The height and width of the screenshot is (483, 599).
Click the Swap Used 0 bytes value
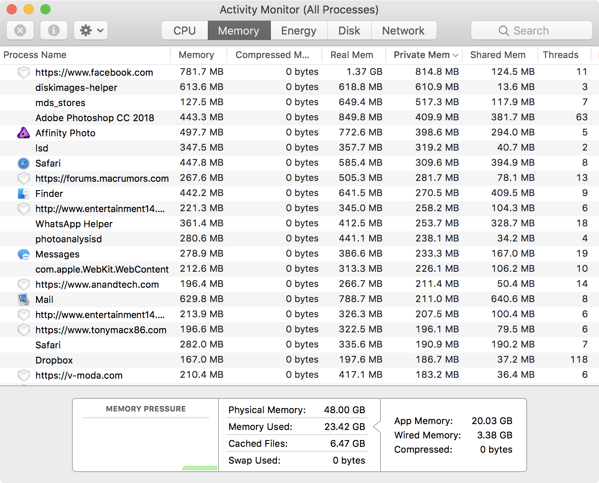click(x=349, y=460)
